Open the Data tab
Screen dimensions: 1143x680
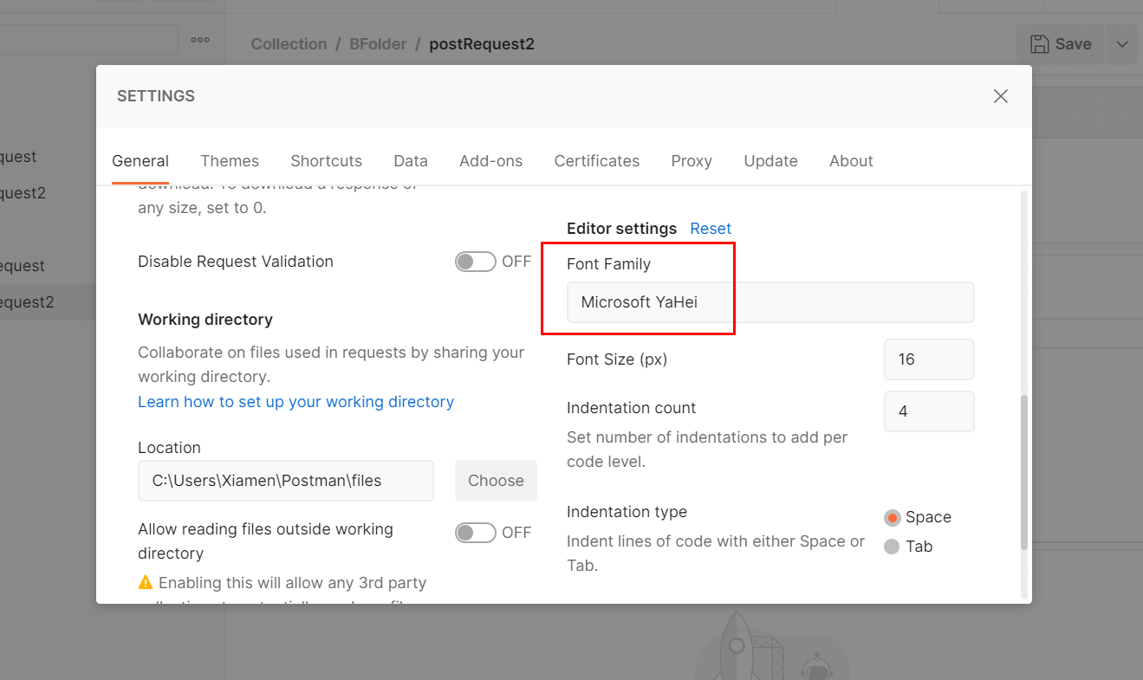pyautogui.click(x=411, y=161)
